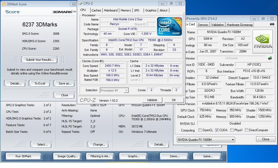Minimize the GPU-Z window
This screenshot has width=278, height=168.
click(x=254, y=19)
